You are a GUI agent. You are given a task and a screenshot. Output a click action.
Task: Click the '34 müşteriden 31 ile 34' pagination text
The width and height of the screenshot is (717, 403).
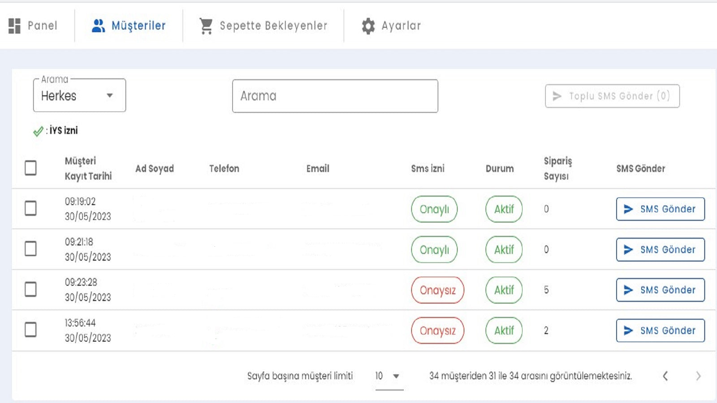pos(531,376)
